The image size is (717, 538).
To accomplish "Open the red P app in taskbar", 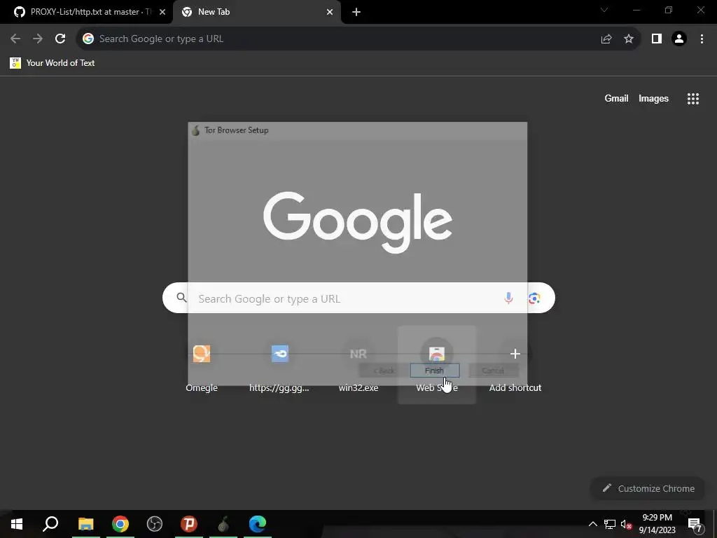I will 189,524.
